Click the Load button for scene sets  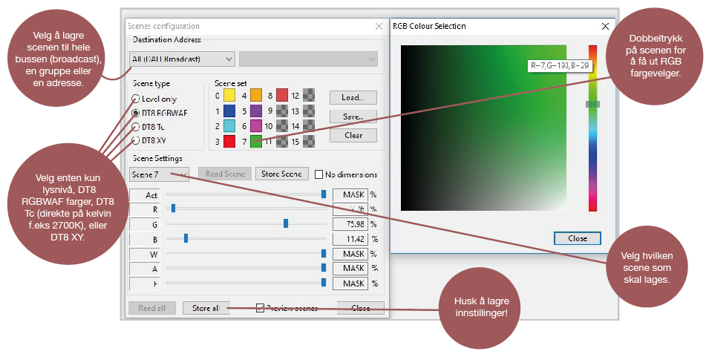[353, 97]
